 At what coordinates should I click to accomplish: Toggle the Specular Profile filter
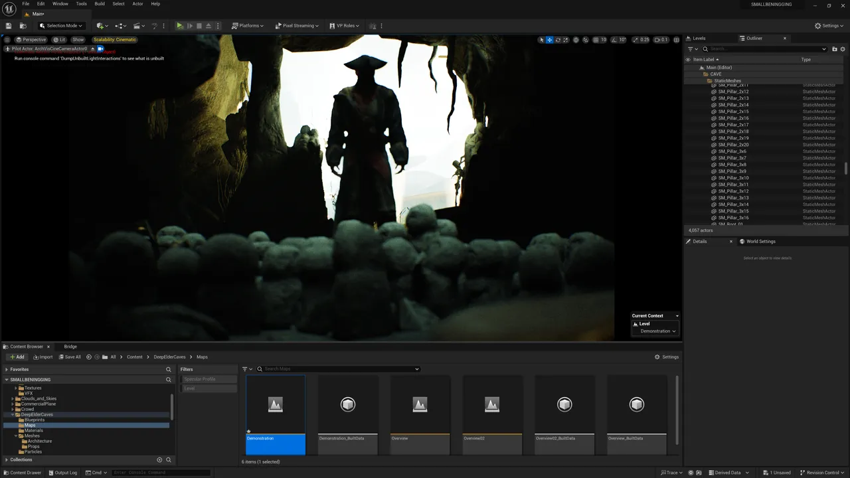point(209,379)
